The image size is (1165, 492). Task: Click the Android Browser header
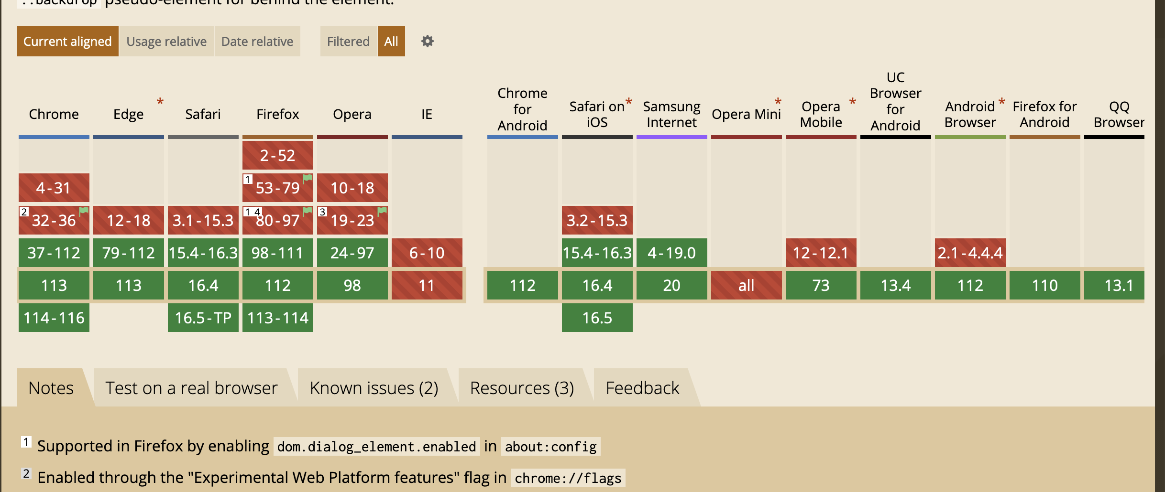click(970, 114)
